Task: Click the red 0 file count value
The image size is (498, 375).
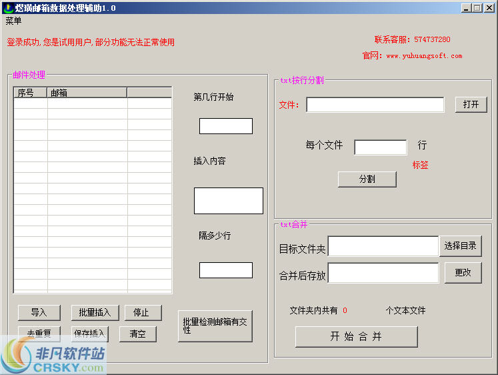Action: click(345, 310)
